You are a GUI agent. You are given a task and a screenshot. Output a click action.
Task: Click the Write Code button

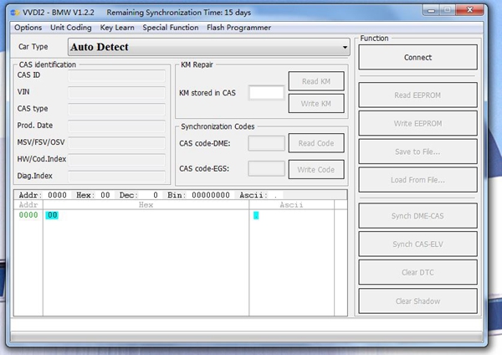[x=316, y=169]
